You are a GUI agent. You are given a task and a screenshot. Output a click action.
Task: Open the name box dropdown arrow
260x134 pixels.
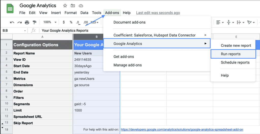pos(25,31)
